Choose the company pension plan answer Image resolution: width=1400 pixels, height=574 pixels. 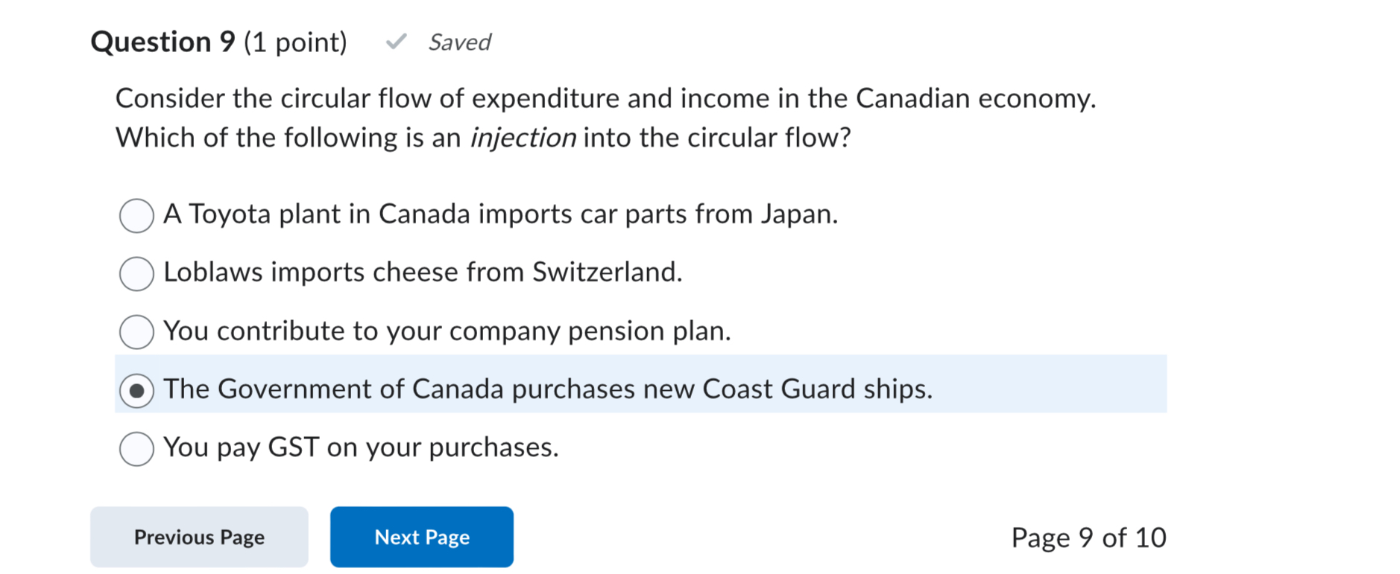(136, 332)
